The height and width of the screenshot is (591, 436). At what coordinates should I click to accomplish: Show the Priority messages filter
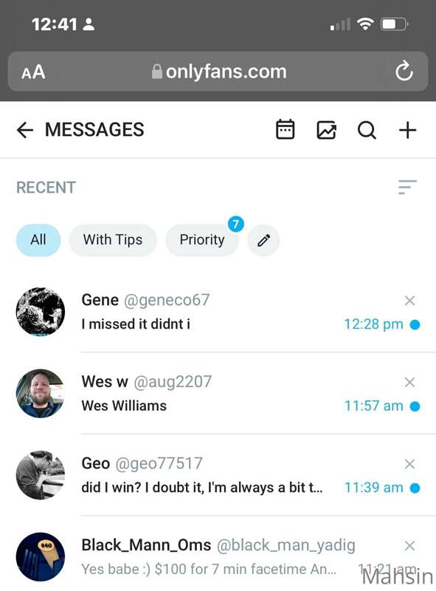pyautogui.click(x=202, y=240)
